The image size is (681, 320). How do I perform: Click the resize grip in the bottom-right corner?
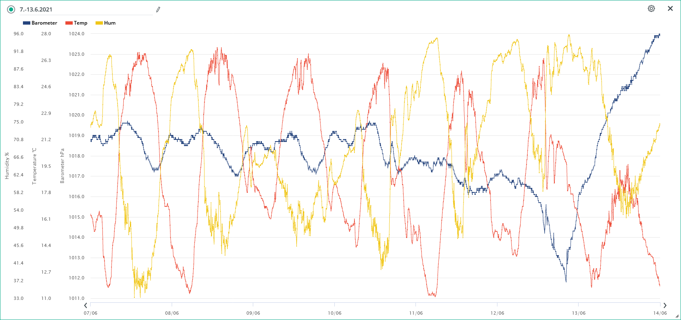677,316
